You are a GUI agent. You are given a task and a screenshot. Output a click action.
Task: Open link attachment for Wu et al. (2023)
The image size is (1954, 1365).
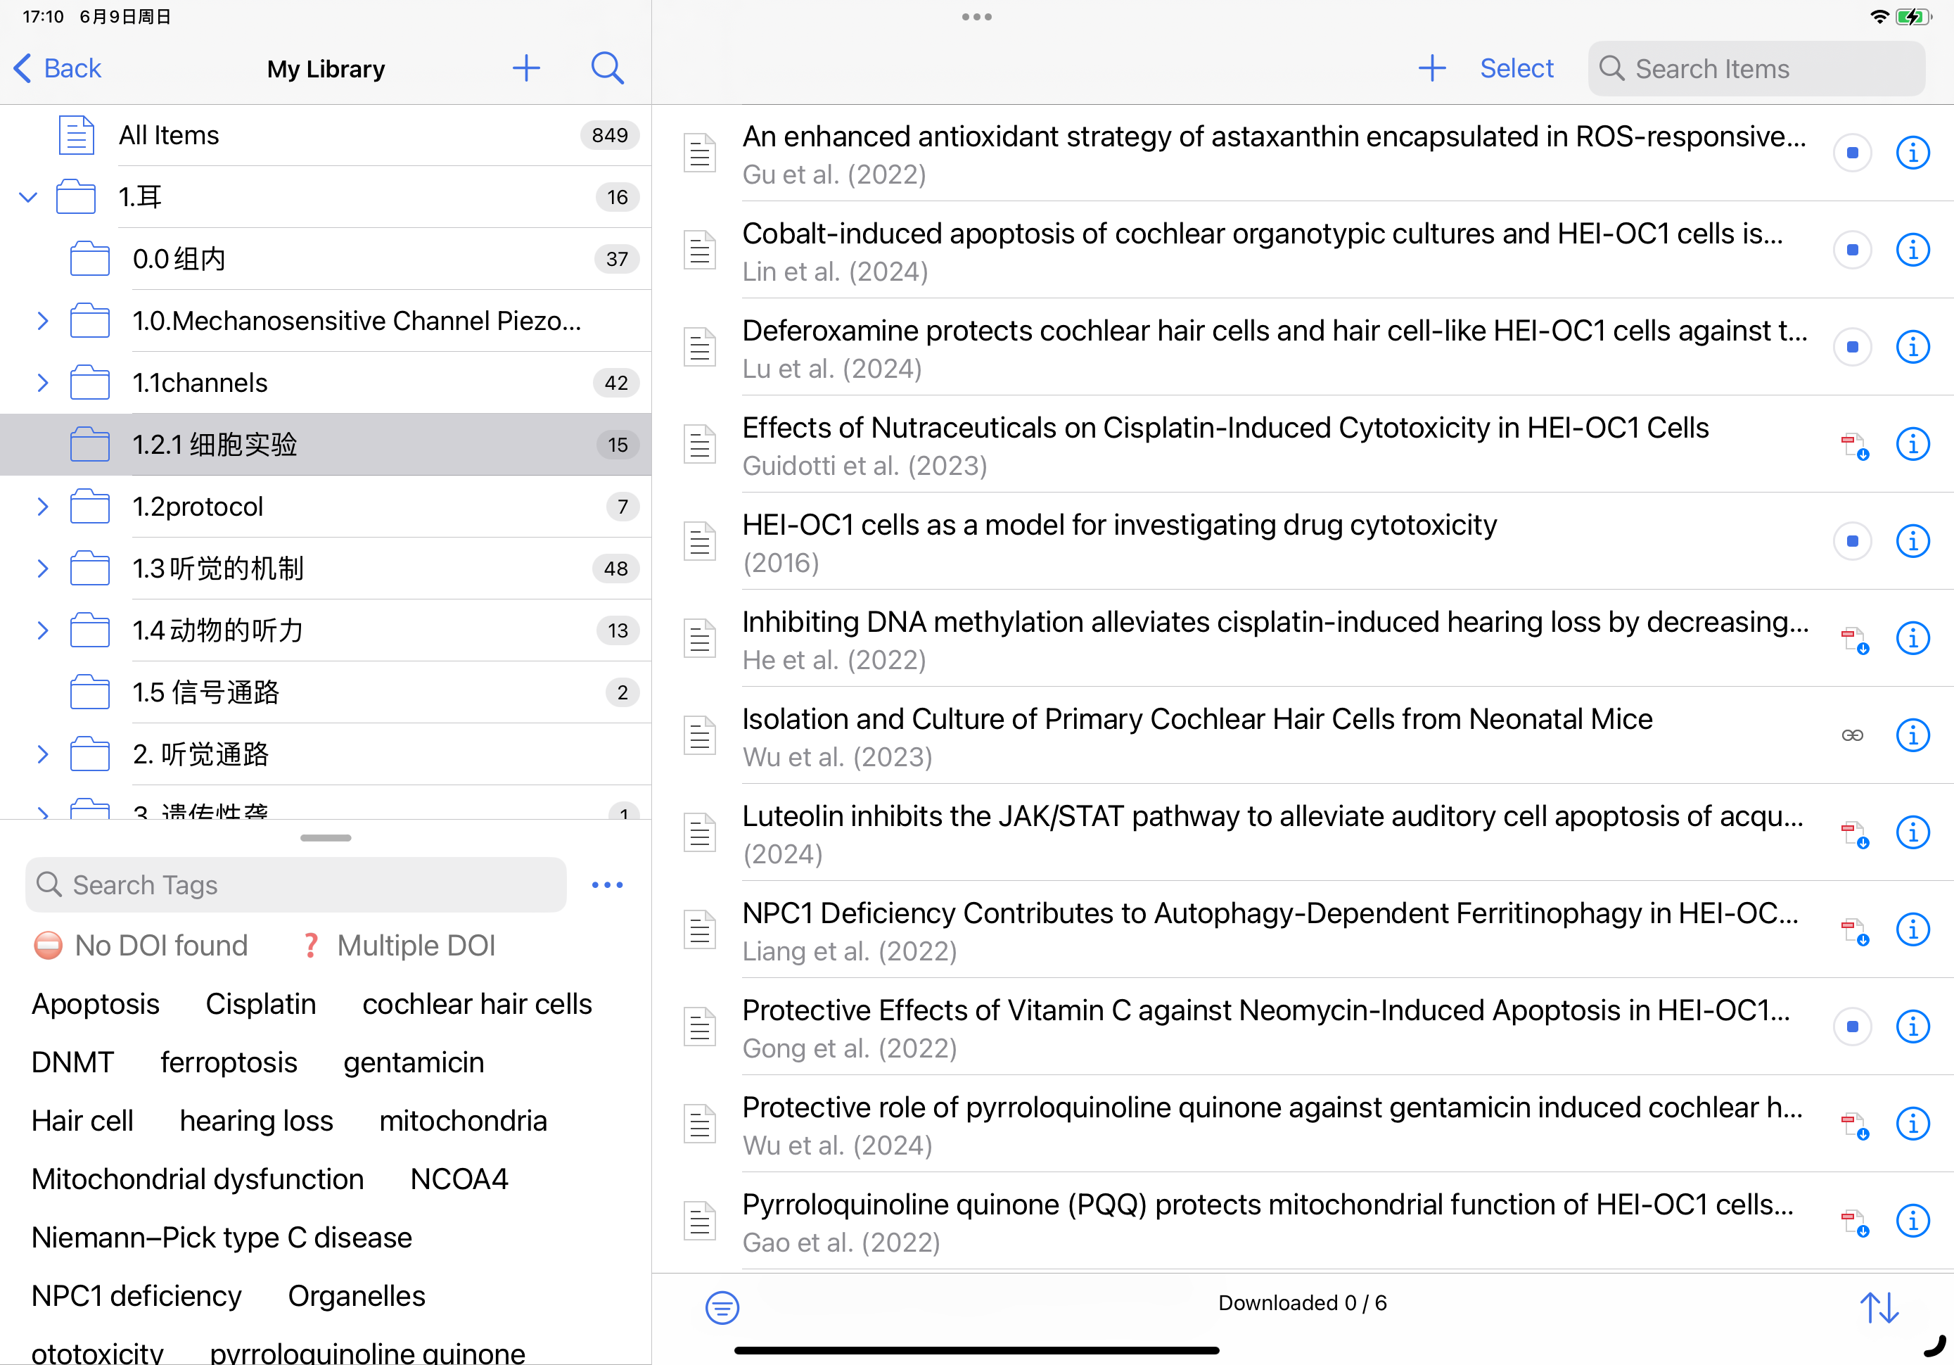[1852, 736]
